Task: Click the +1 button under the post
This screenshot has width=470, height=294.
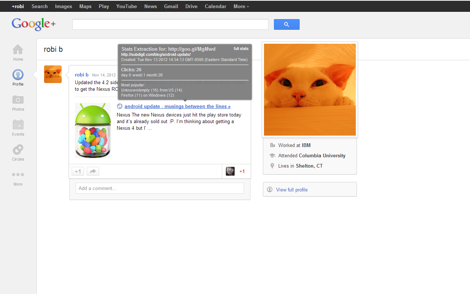Action: pyautogui.click(x=78, y=171)
